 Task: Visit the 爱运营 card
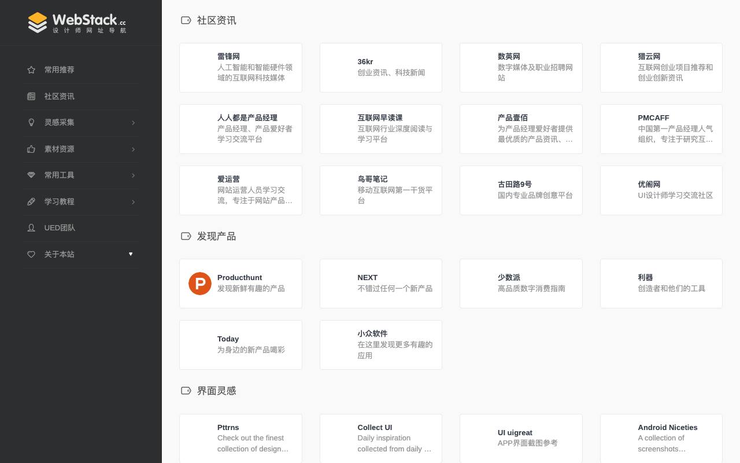[x=240, y=190]
